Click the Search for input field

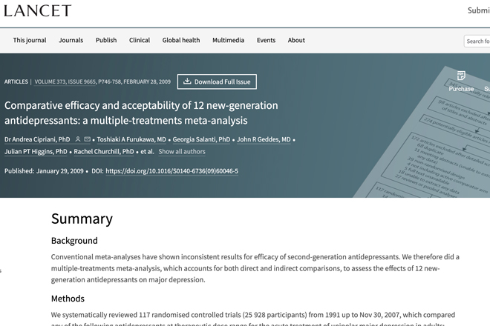pyautogui.click(x=477, y=41)
